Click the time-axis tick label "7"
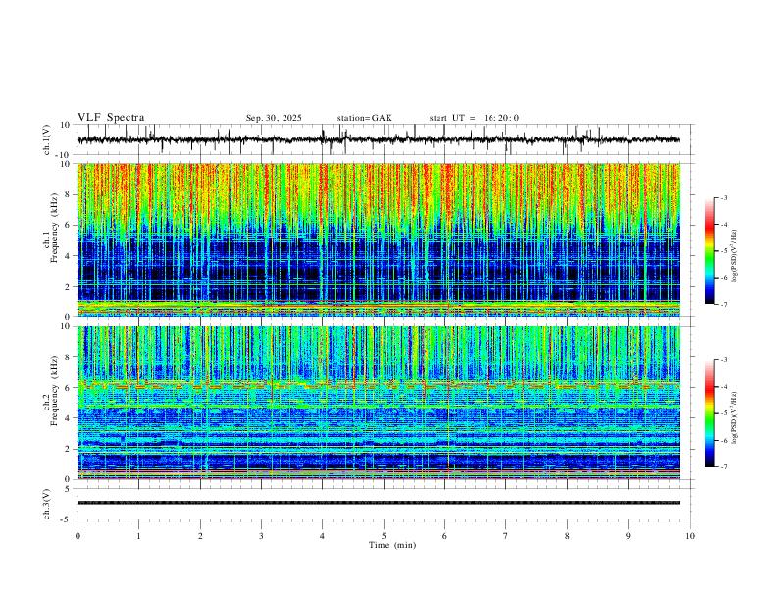This screenshot has height=601, width=777. click(506, 536)
